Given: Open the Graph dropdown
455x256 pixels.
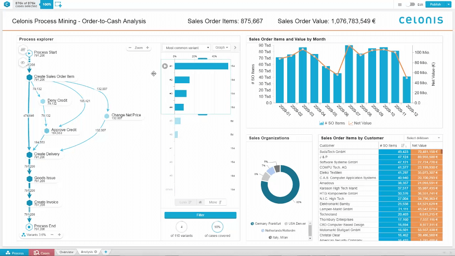Looking at the screenshot, I should click(x=221, y=48).
